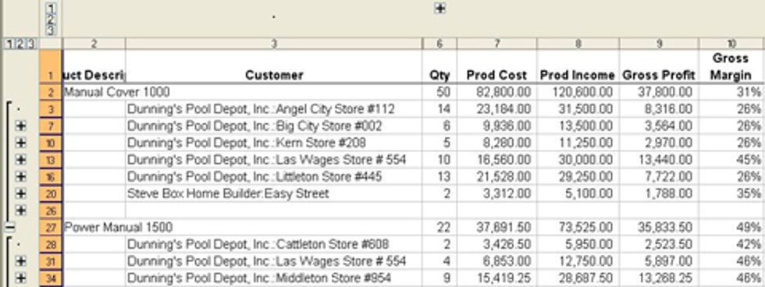Select the 73,525.00 Prod Income cell
This screenshot has width=765, height=287.
click(x=578, y=227)
